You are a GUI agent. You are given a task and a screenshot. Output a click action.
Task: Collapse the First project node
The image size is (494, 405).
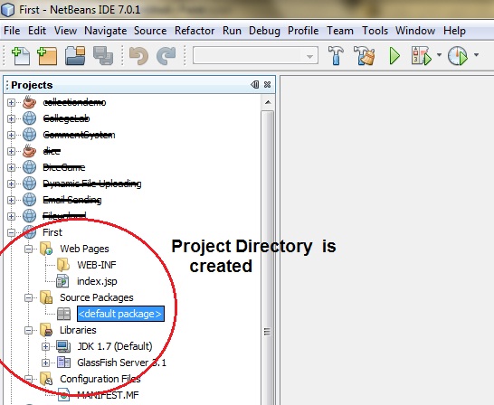pos(11,232)
